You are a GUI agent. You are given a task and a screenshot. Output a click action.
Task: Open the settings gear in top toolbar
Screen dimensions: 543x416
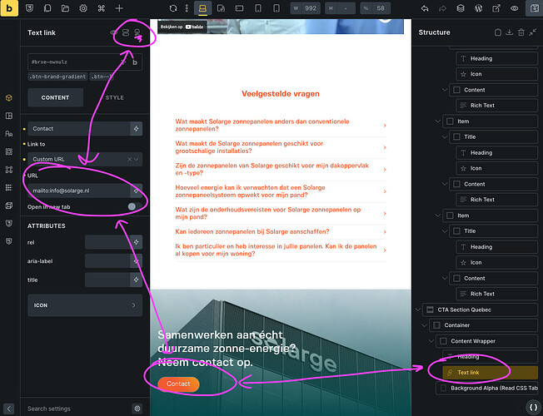click(83, 8)
